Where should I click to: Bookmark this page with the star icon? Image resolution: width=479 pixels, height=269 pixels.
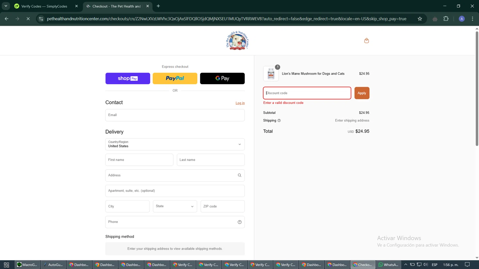(x=420, y=19)
